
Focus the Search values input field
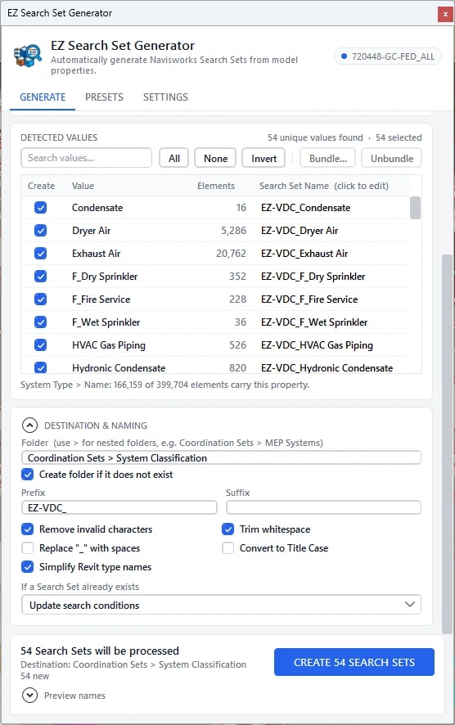click(x=87, y=158)
